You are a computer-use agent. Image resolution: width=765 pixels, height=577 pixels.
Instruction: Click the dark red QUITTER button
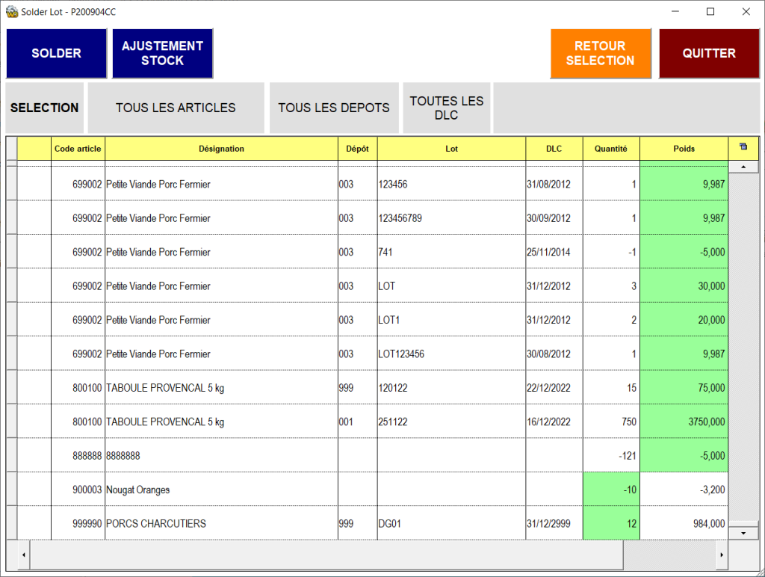click(709, 53)
